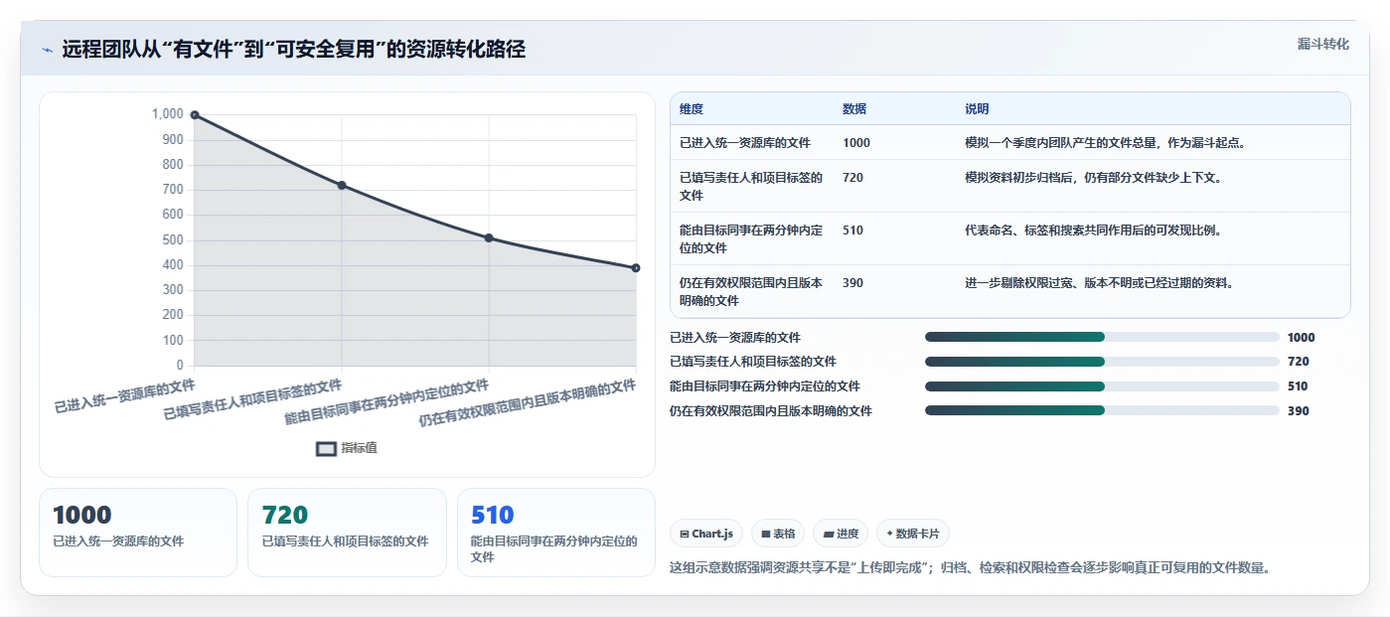Click the 510 value beside progress bar
The height and width of the screenshot is (617, 1390).
(1298, 386)
